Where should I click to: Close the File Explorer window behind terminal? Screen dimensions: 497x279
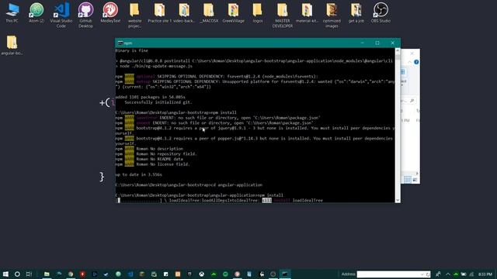(x=412, y=53)
